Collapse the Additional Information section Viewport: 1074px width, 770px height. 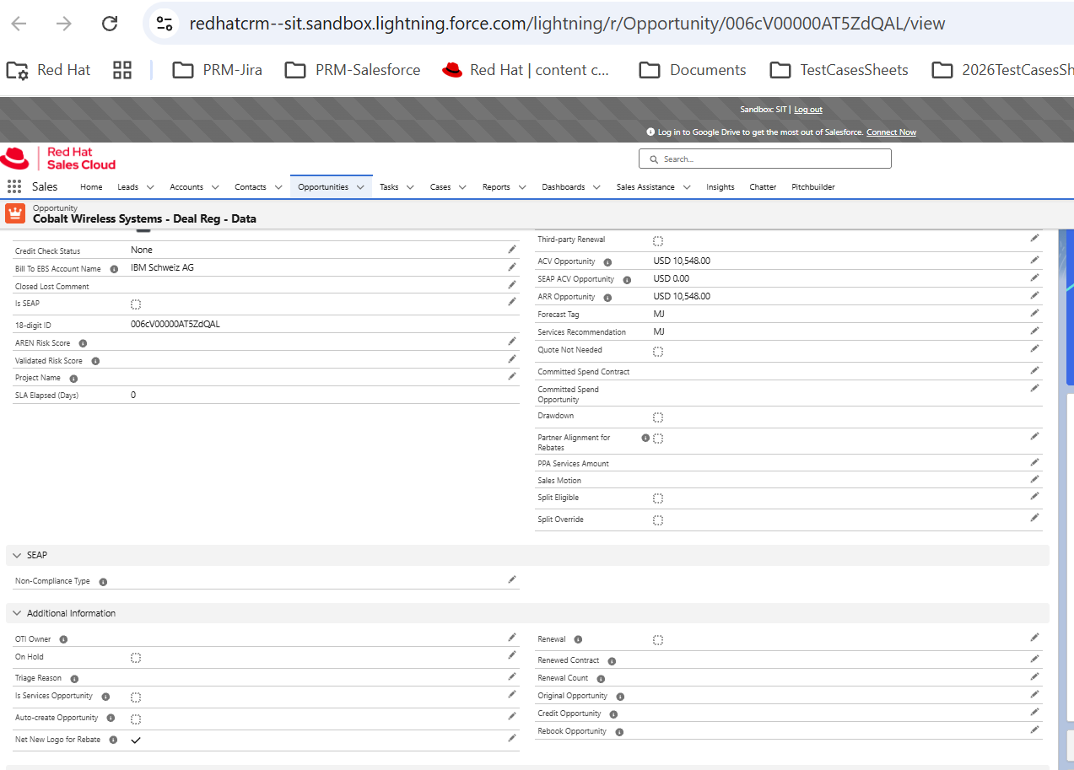coord(17,613)
